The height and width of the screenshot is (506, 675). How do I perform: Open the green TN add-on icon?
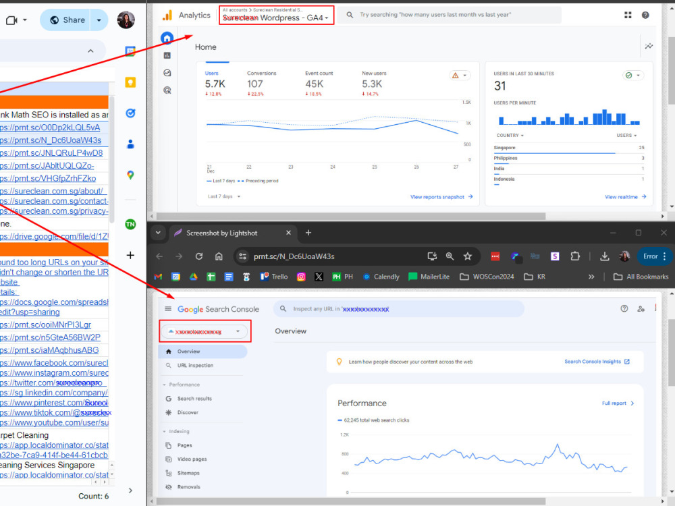130,224
